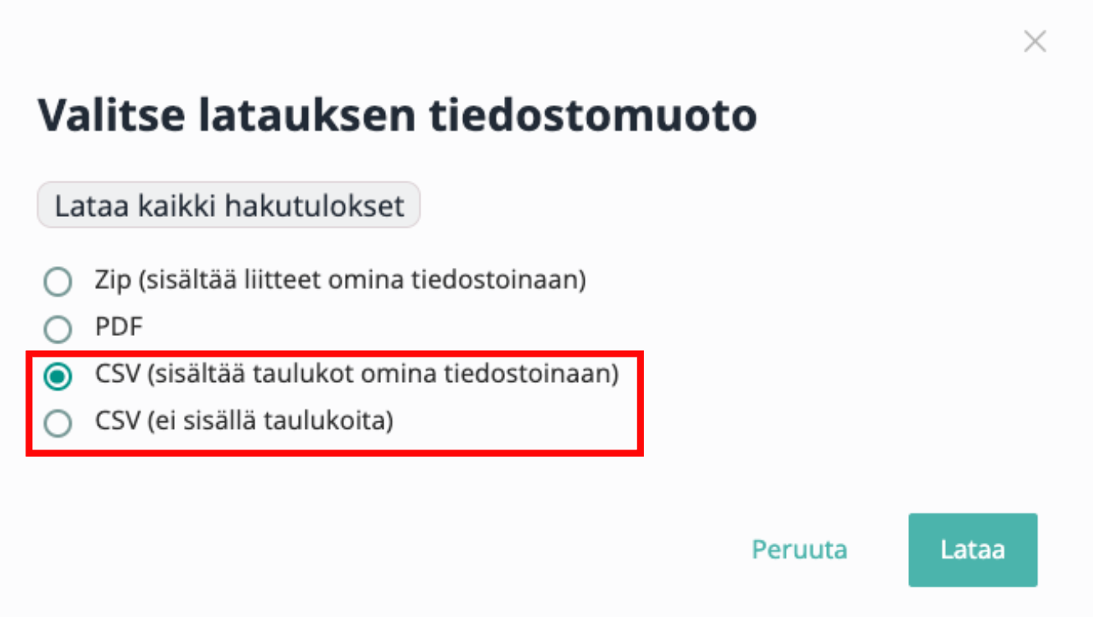Select the CSV ei sisällä taulukoita radio circle
This screenshot has width=1093, height=617.
(x=57, y=424)
